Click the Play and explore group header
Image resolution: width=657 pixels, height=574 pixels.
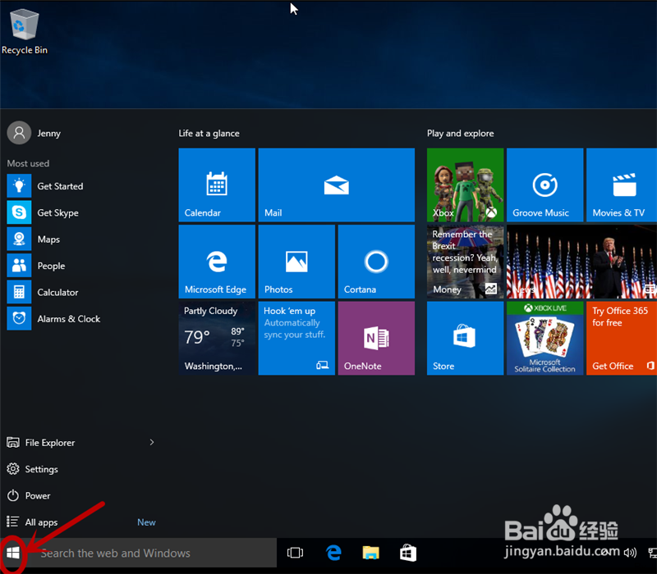[460, 134]
